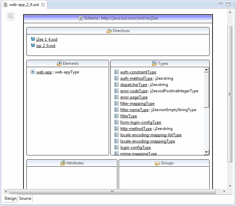The height and width of the screenshot is (206, 236).
Task: Open the jsp_2_0.xsd directive link
Action: [x=46, y=46]
